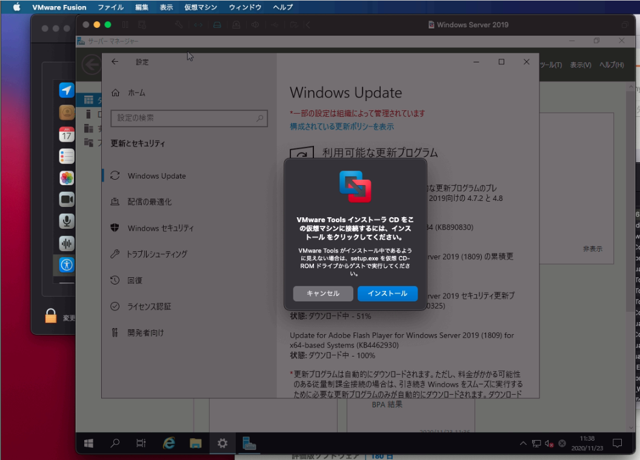
Task: Click 非表示 in Server Manager panel
Action: (592, 249)
